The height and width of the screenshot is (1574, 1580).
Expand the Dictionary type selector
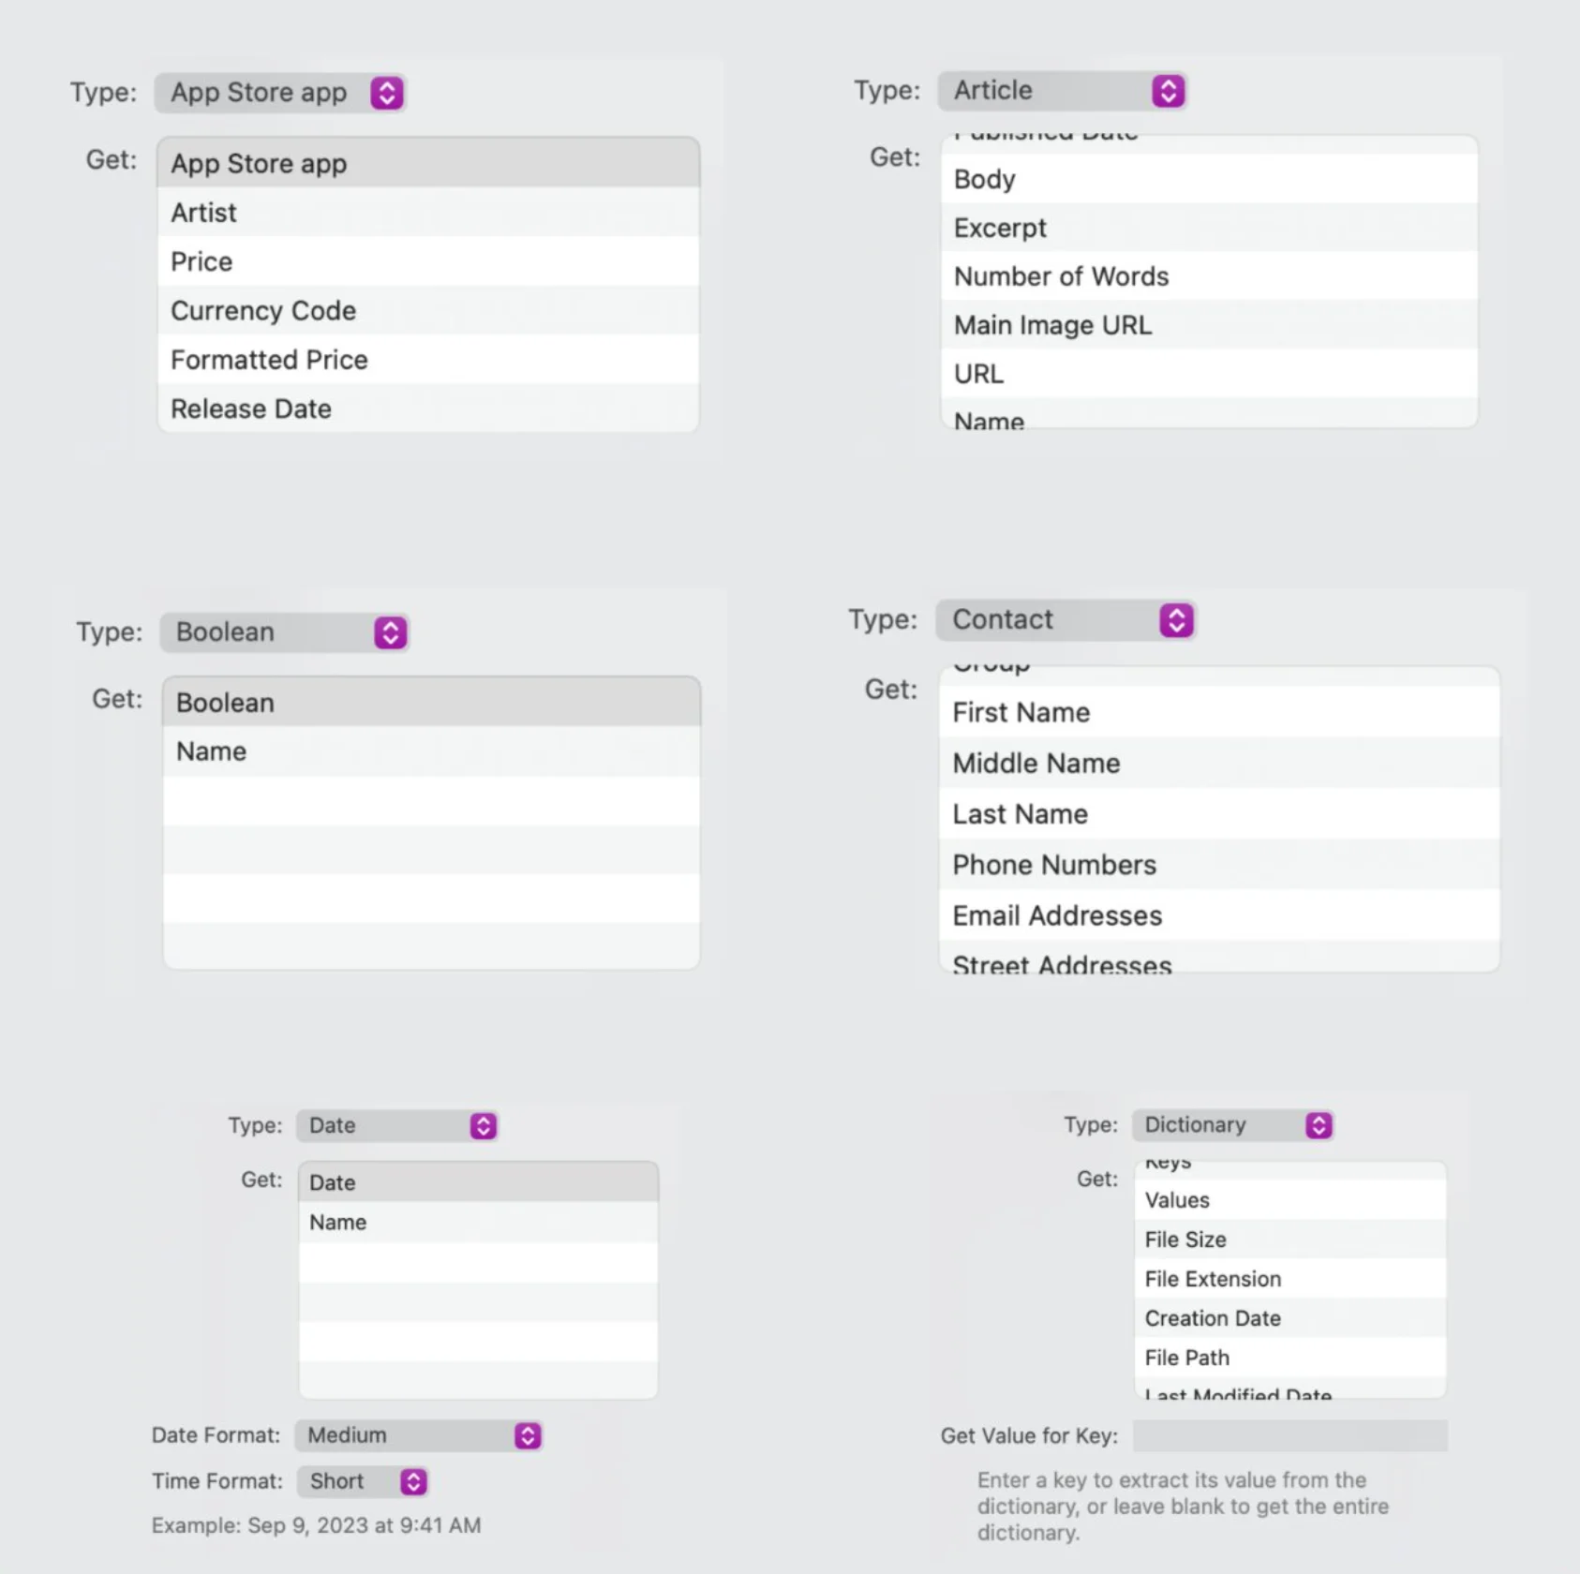pyautogui.click(x=1318, y=1125)
